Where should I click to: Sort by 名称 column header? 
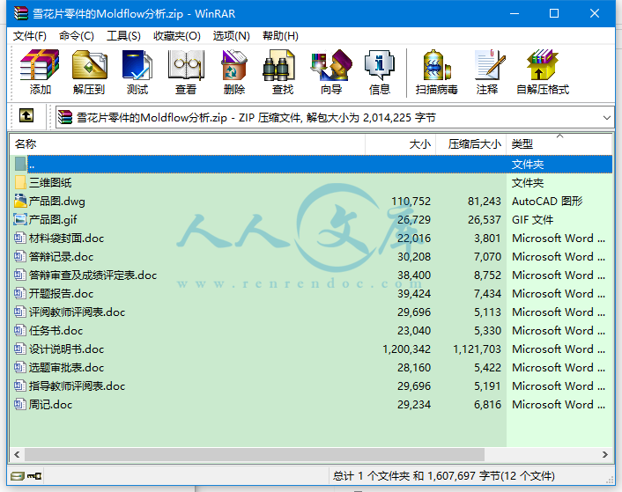188,143
